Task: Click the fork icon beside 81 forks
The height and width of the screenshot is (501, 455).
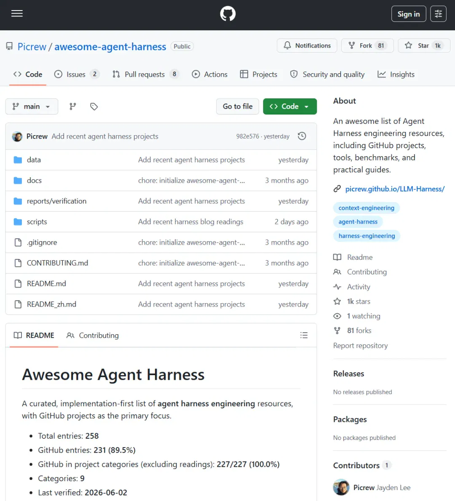Action: [x=337, y=330]
